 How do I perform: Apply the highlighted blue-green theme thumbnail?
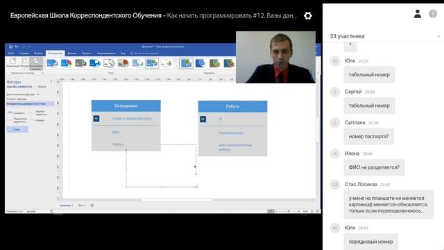point(152,63)
